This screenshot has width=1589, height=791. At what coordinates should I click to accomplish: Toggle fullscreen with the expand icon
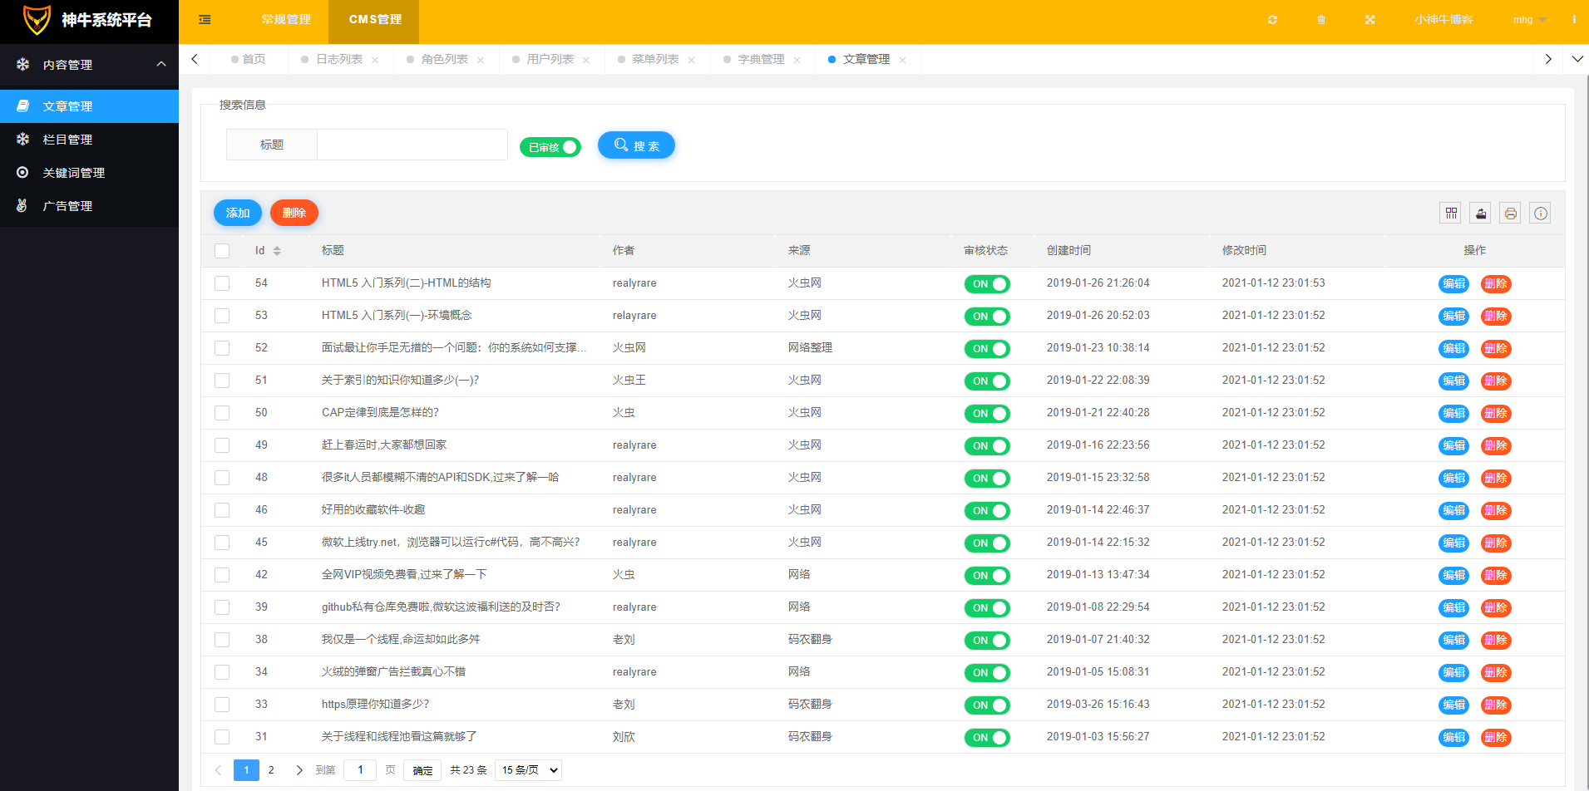[1369, 19]
